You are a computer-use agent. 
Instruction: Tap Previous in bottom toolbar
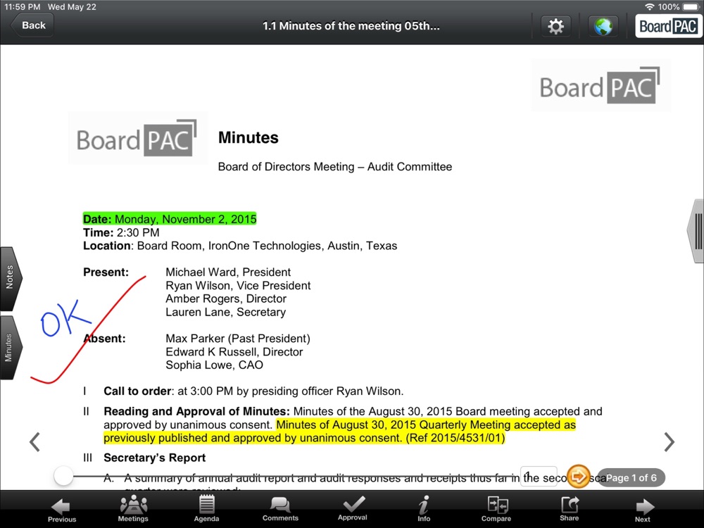pyautogui.click(x=61, y=510)
